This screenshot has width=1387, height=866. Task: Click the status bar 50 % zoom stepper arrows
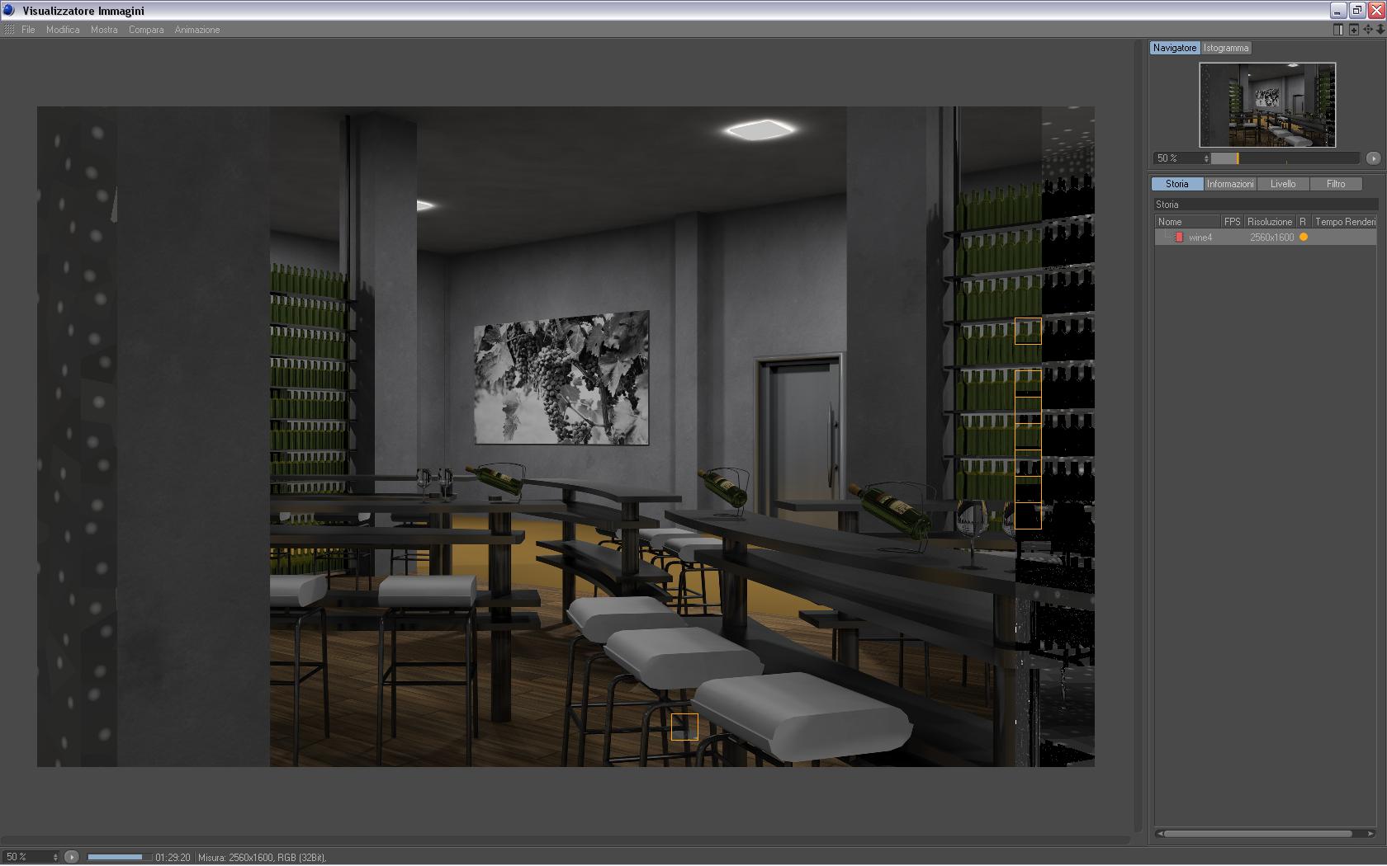click(55, 857)
